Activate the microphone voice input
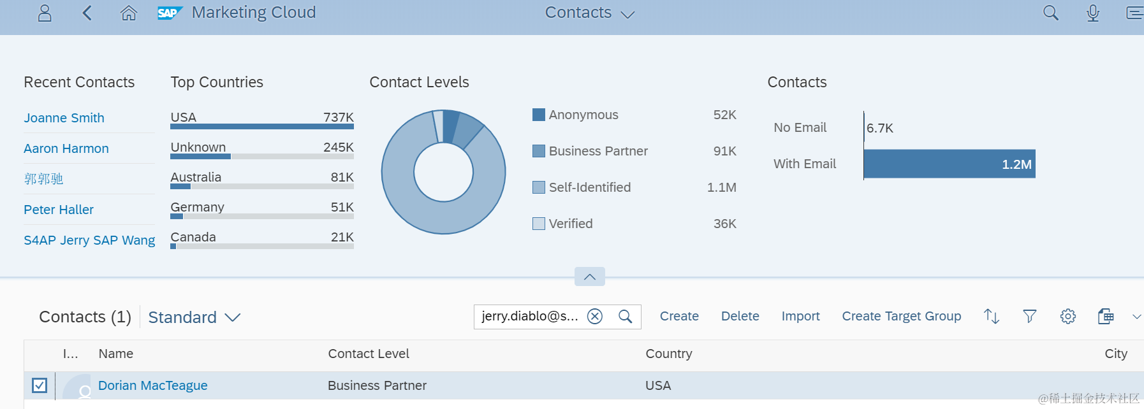1144x409 pixels. (x=1093, y=13)
